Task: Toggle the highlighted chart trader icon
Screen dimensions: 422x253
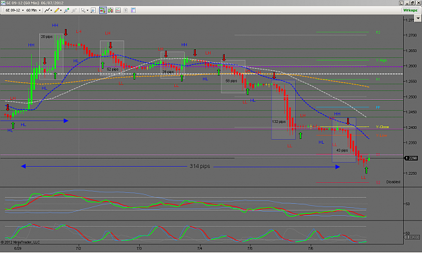Action: [103, 10]
